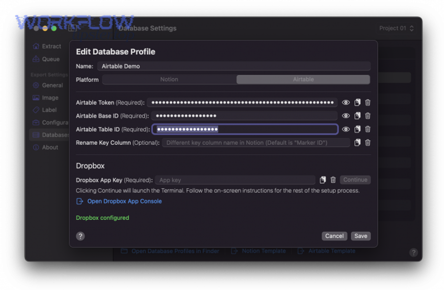
Task: Delete the Airtable Base ID with trash icon
Action: [x=367, y=116]
